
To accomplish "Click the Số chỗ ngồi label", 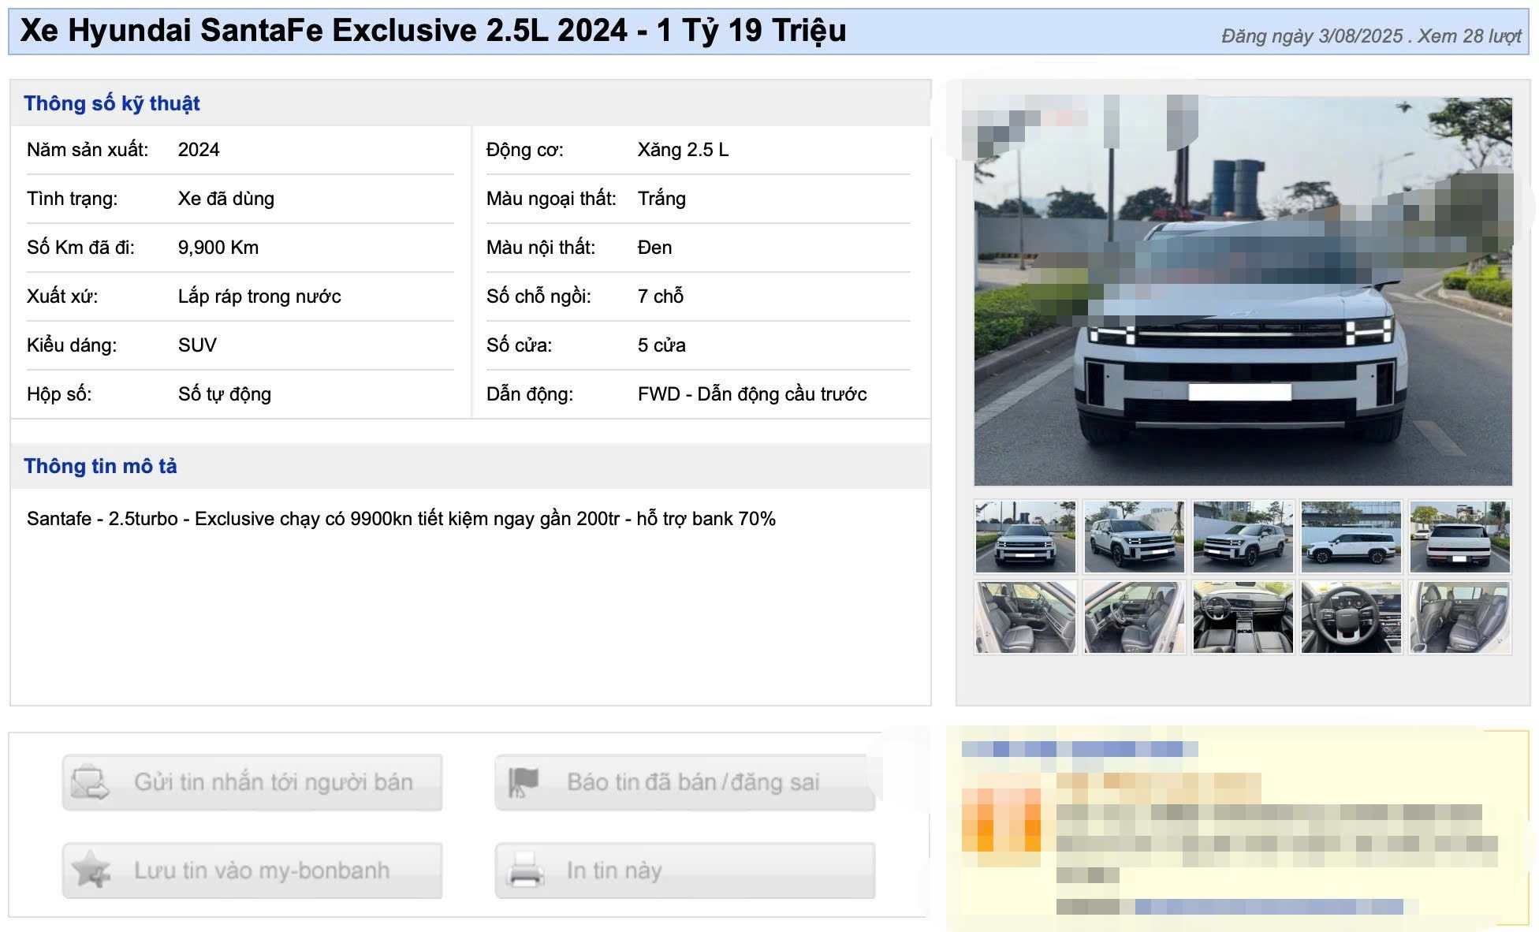I will point(538,296).
